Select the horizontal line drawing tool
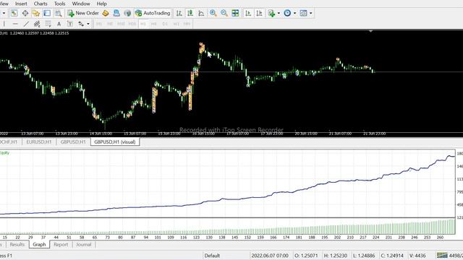Image resolution: width=463 pixels, height=260 pixels. point(15,24)
